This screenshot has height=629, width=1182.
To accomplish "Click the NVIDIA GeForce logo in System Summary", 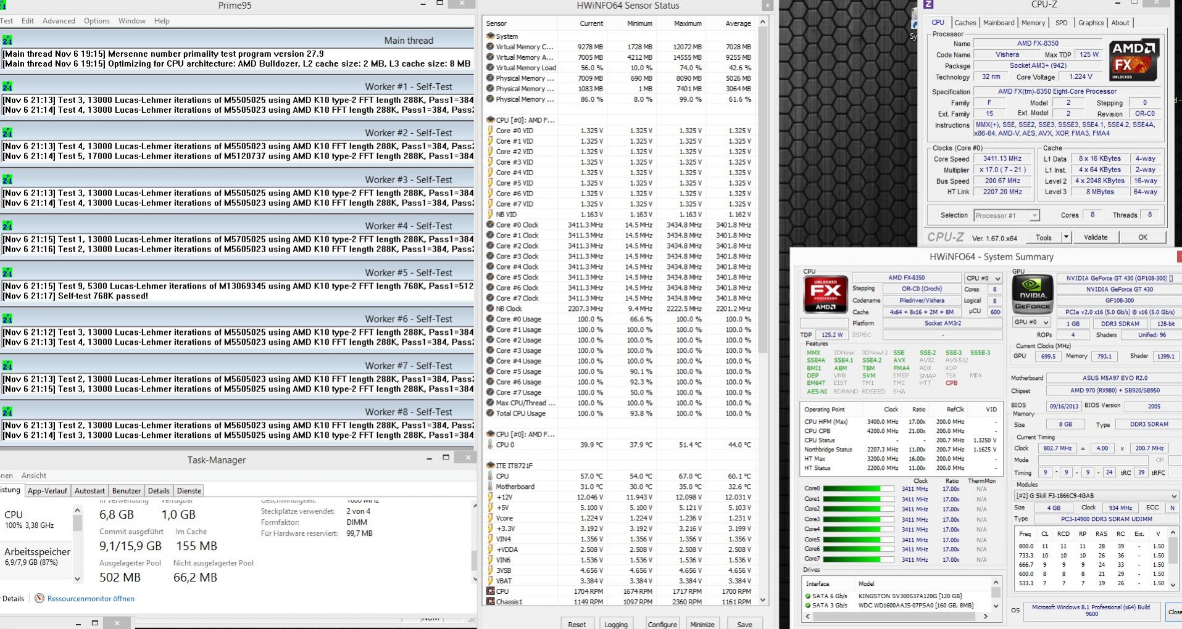I will click(x=1032, y=294).
